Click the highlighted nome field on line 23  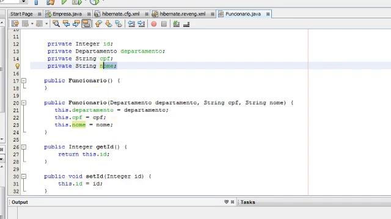coord(79,125)
